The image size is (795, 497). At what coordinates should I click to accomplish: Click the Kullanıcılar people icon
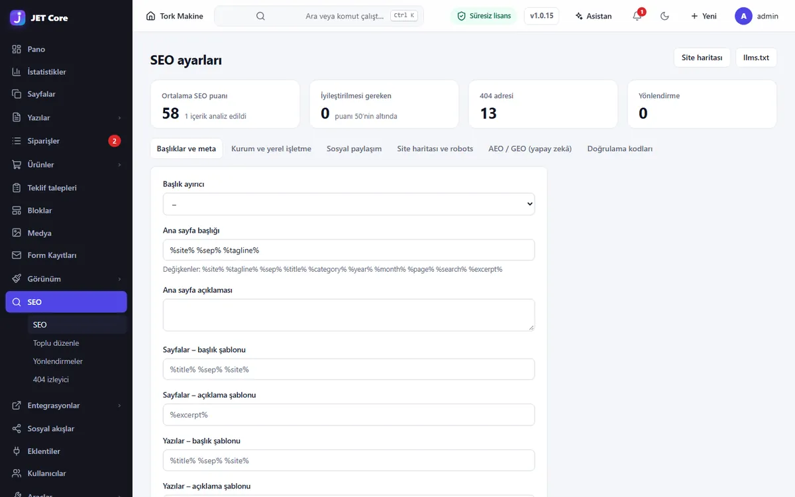[x=17, y=473]
